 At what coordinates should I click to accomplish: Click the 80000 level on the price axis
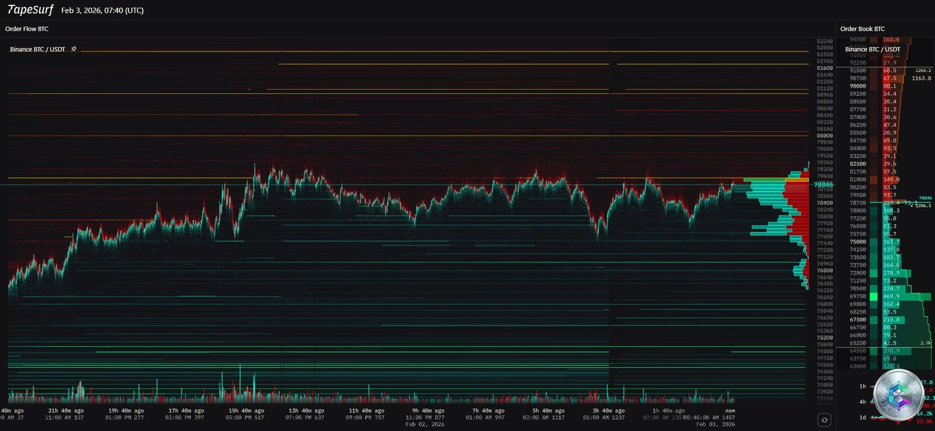click(x=825, y=135)
